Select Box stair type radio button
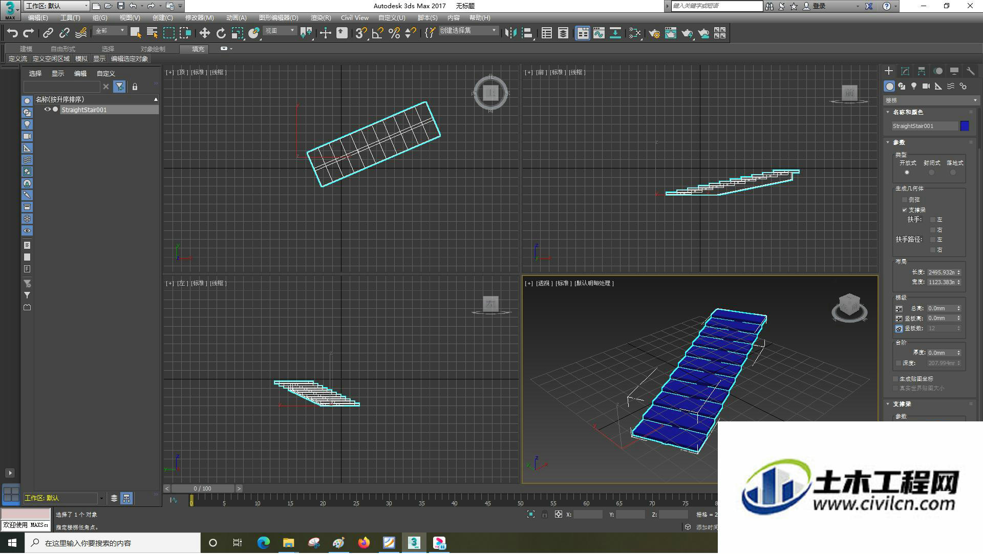 (953, 173)
